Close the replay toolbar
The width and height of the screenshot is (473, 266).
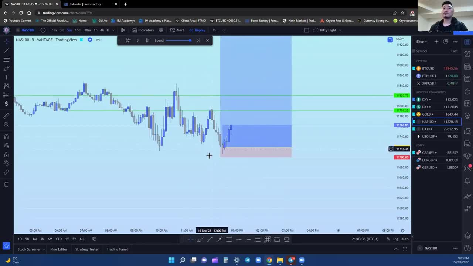coord(207,40)
